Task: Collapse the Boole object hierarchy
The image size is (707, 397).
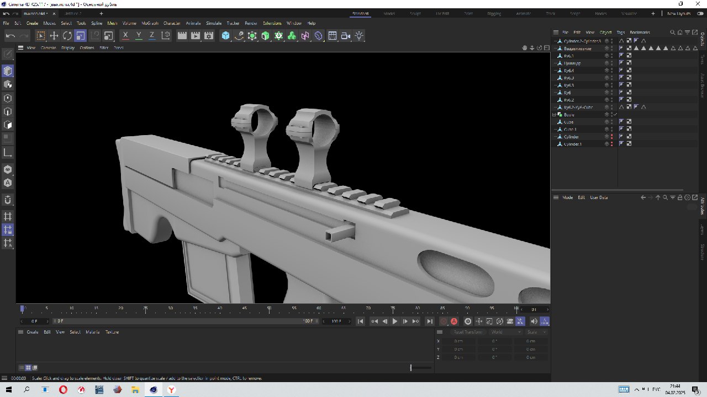Action: (554, 115)
